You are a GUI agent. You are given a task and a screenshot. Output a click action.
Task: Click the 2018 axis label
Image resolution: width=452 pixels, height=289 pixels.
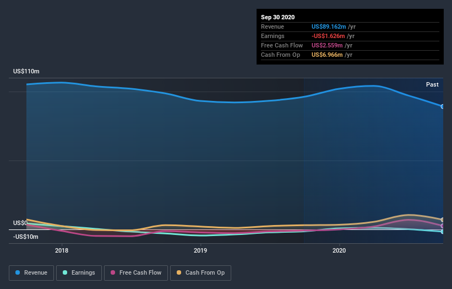pos(62,250)
